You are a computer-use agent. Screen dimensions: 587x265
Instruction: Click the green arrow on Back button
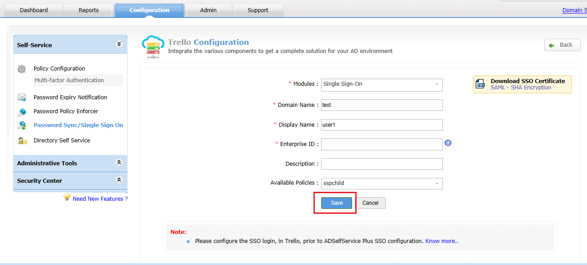[551, 45]
